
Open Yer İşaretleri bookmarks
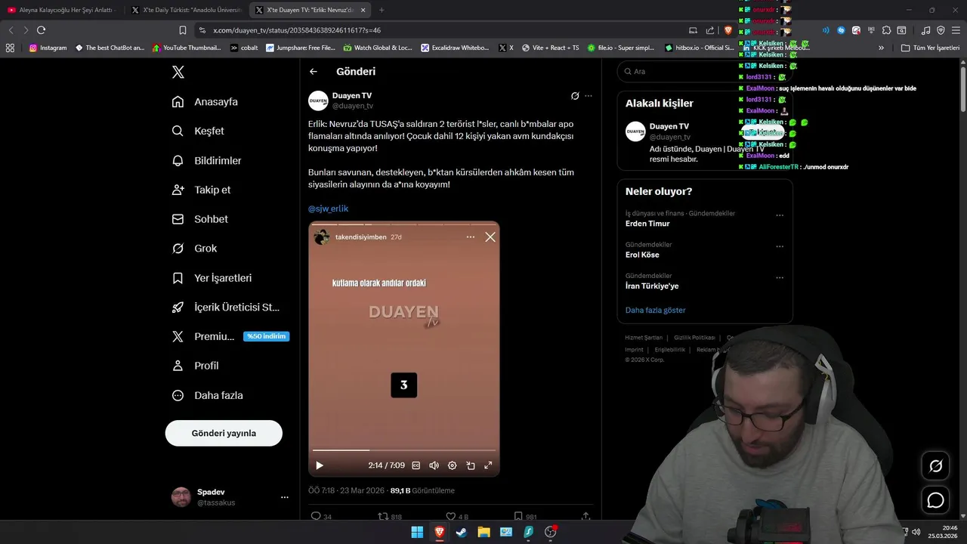[x=212, y=278]
